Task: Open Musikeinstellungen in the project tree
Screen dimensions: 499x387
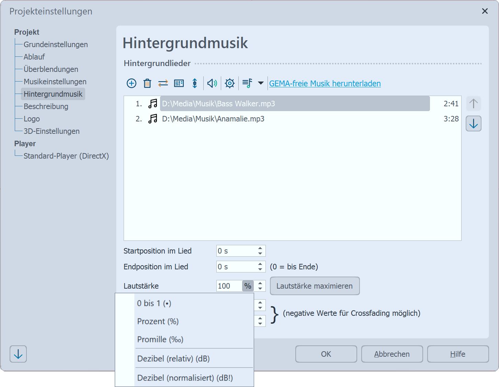Action: coord(55,82)
